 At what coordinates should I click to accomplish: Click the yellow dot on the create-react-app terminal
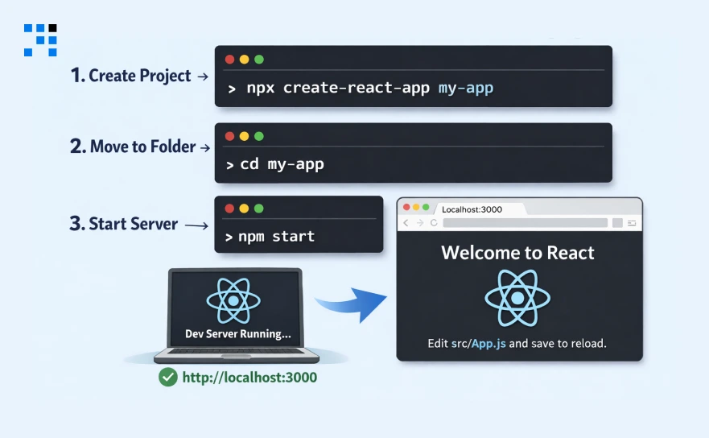tap(244, 60)
